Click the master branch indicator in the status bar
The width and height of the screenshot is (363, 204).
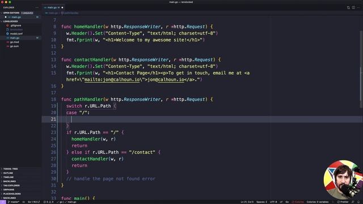(x=14, y=202)
